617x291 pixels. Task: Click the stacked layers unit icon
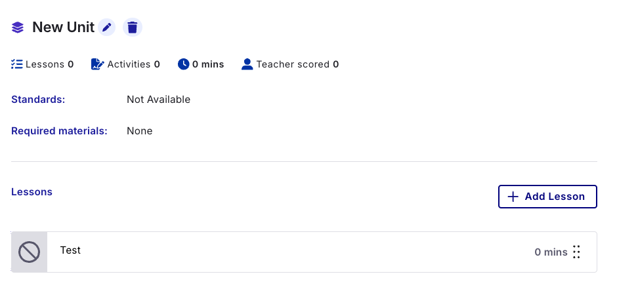[x=18, y=28]
